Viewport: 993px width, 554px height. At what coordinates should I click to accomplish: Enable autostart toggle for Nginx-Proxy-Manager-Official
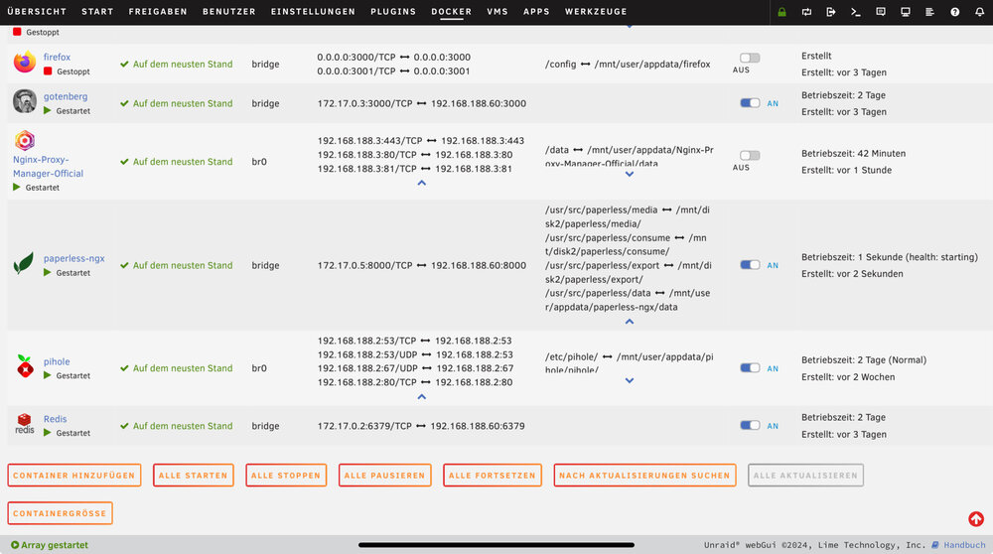coord(750,155)
